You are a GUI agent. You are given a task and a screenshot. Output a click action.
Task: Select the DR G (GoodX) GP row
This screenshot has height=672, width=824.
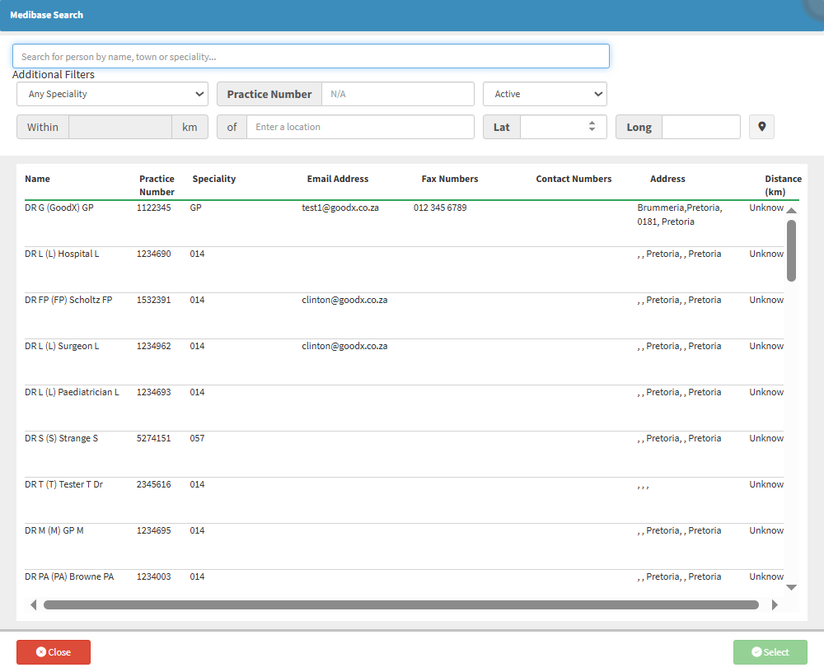[59, 208]
